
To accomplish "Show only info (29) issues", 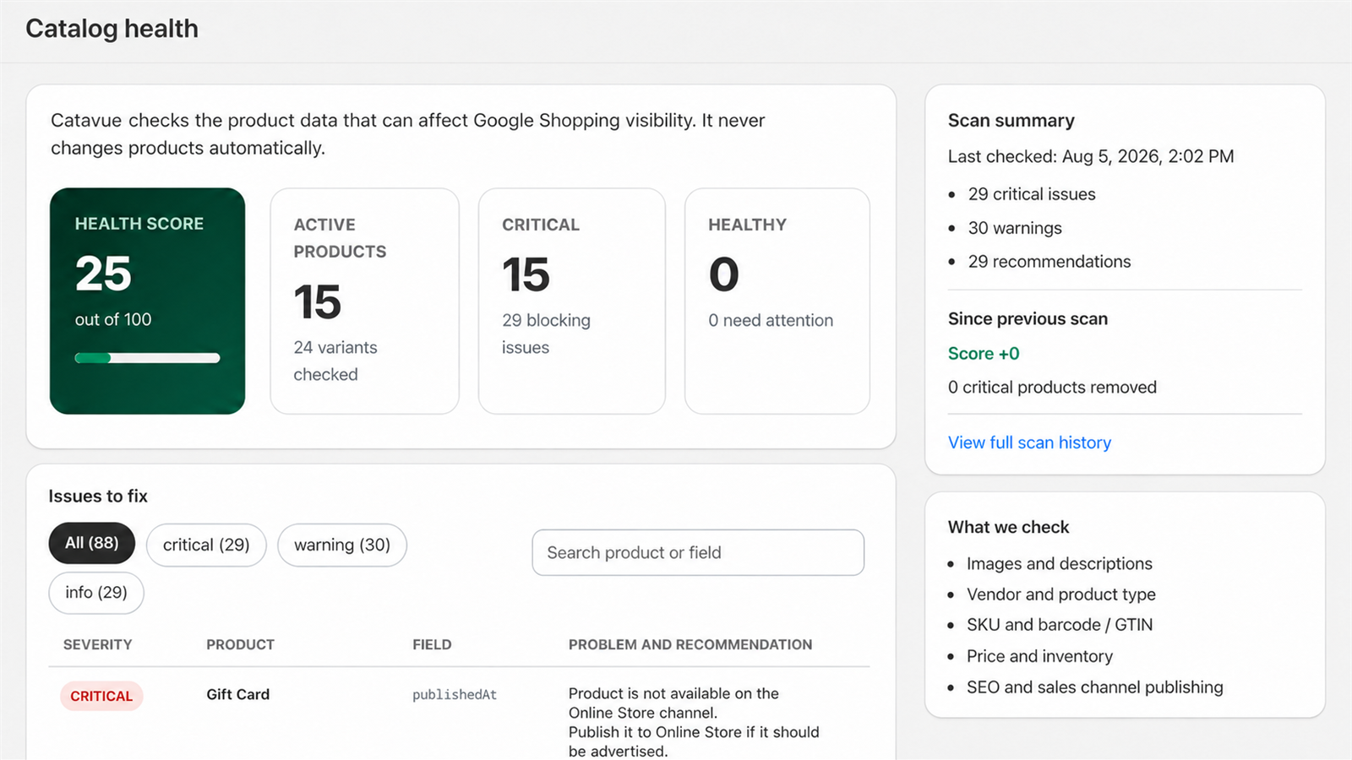I will 96,593.
